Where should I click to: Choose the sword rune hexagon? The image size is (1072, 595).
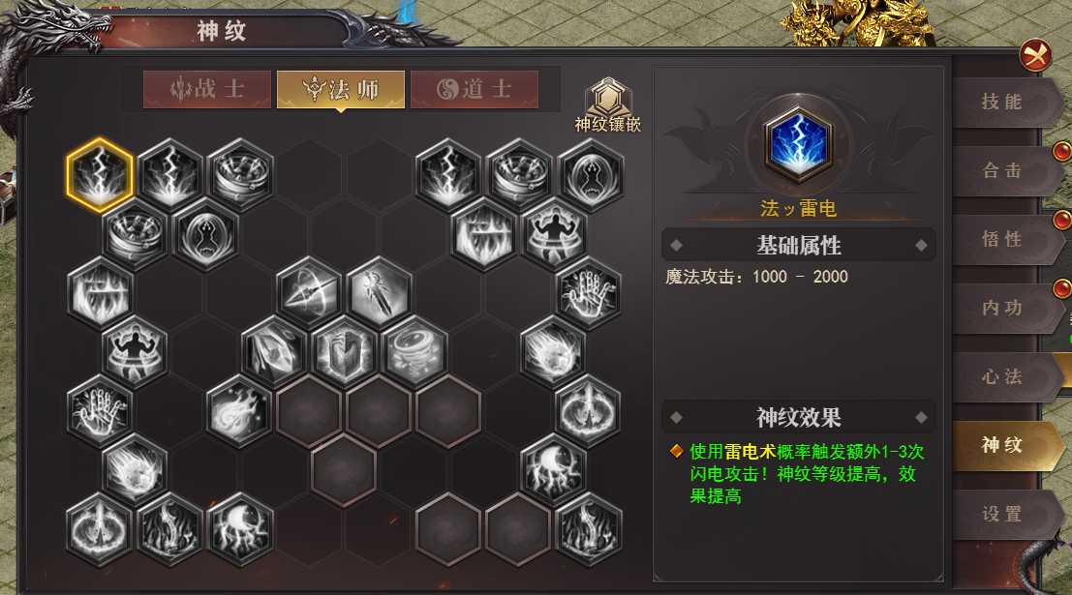(379, 293)
